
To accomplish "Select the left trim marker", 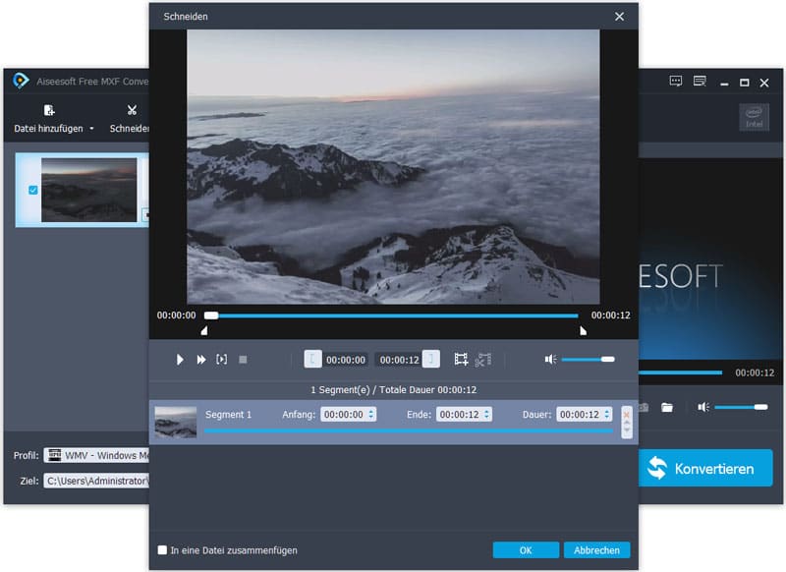I will pos(204,331).
